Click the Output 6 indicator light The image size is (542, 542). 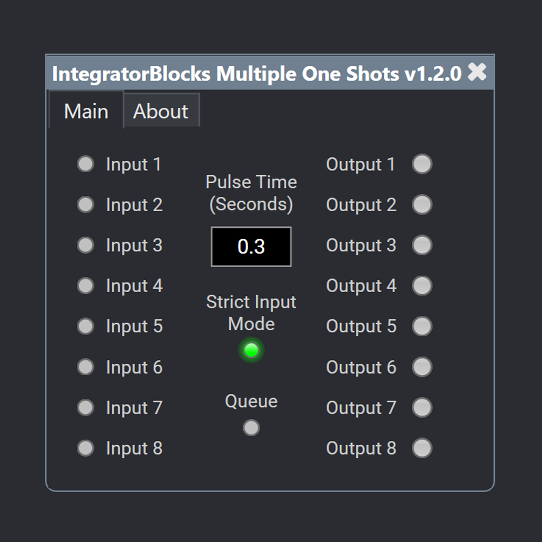click(422, 367)
